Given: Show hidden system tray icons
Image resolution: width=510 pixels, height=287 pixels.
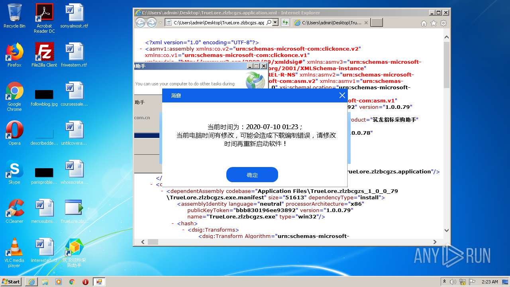Looking at the screenshot, I should click(x=444, y=281).
